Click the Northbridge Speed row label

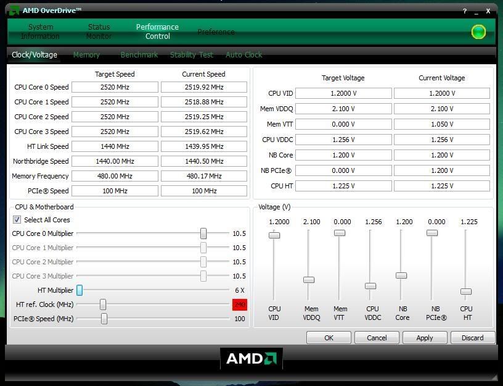pos(41,161)
